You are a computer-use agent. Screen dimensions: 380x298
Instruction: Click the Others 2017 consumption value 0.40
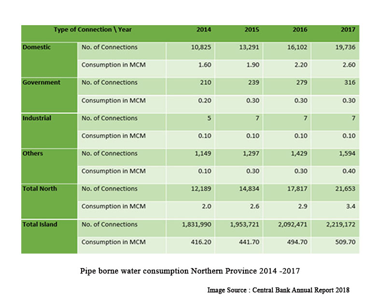point(349,171)
